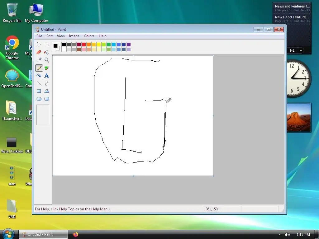
Task: Select the OpenShellS... desktop icon
Action: click(x=12, y=79)
